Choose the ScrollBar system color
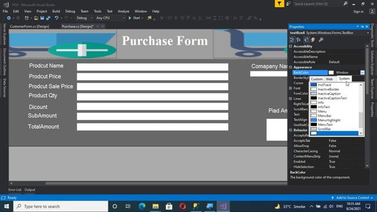377x212 pixels. [334, 129]
